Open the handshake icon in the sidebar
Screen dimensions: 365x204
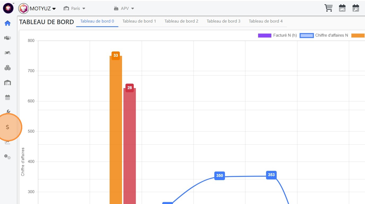[x=7, y=38]
